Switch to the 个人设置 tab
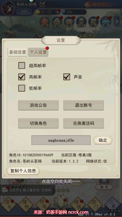Viewport: 122px width, 217px height. click(38, 52)
